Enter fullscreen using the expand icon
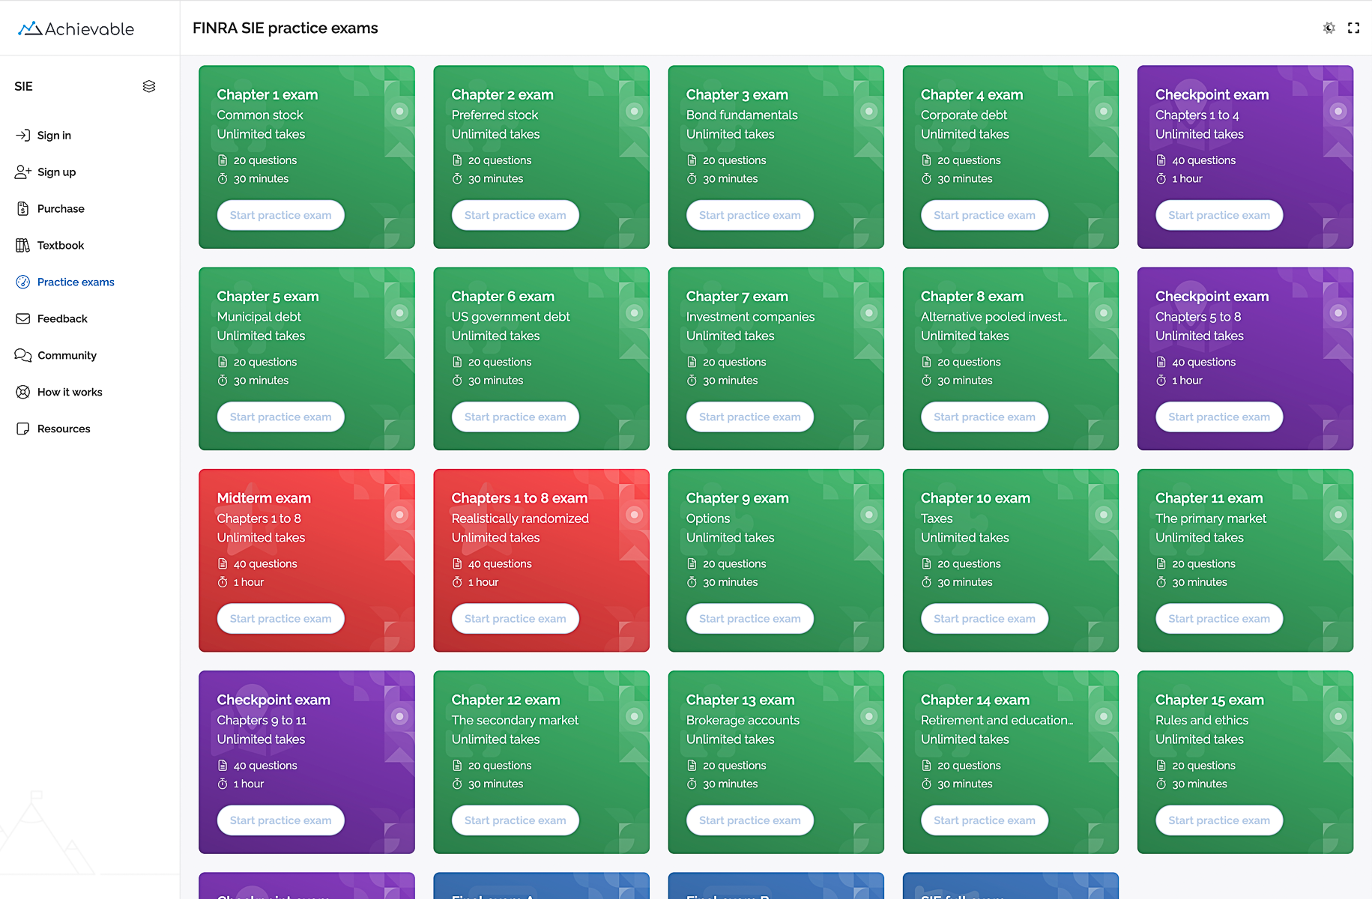The image size is (1372, 899). [x=1353, y=28]
